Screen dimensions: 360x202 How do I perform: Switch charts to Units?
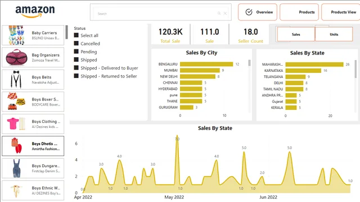(334, 34)
